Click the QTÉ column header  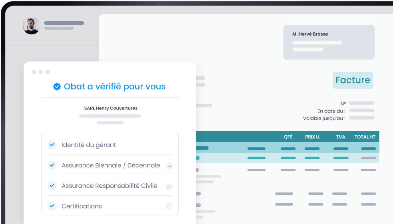click(x=288, y=137)
